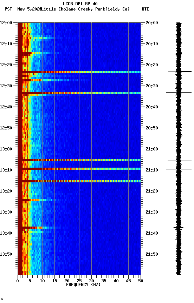Click the '5' frequency axis tick label

(x=30, y=281)
